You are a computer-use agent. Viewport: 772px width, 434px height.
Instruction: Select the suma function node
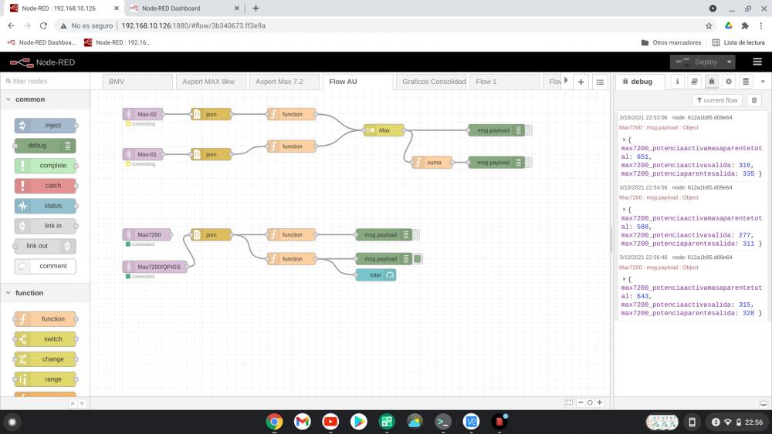(x=432, y=162)
